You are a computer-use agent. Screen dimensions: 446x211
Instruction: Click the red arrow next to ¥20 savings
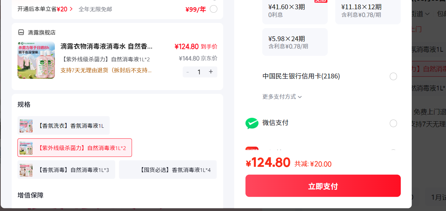click(x=71, y=9)
